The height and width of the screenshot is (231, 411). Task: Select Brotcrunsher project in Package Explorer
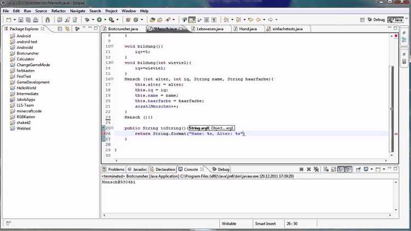pos(27,53)
